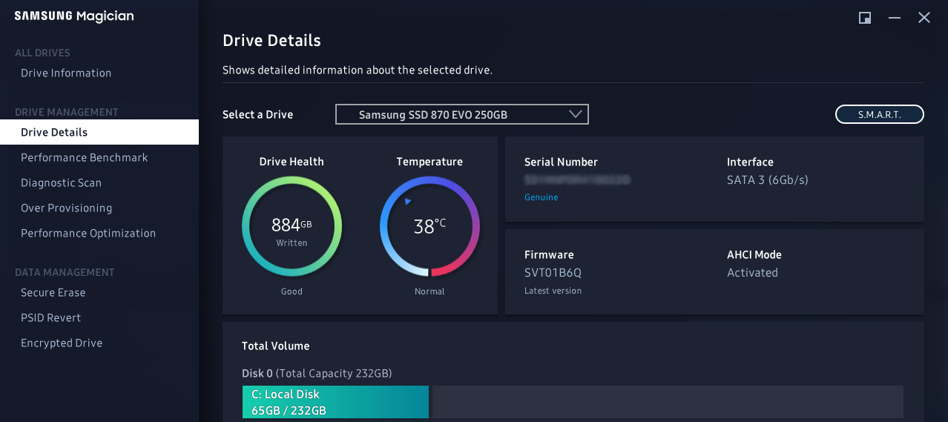
Task: Click the Genuine link under Serial Number
Action: click(541, 197)
